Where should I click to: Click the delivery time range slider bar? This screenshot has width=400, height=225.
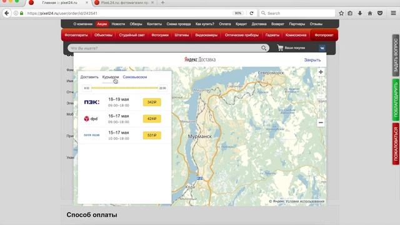click(x=124, y=87)
